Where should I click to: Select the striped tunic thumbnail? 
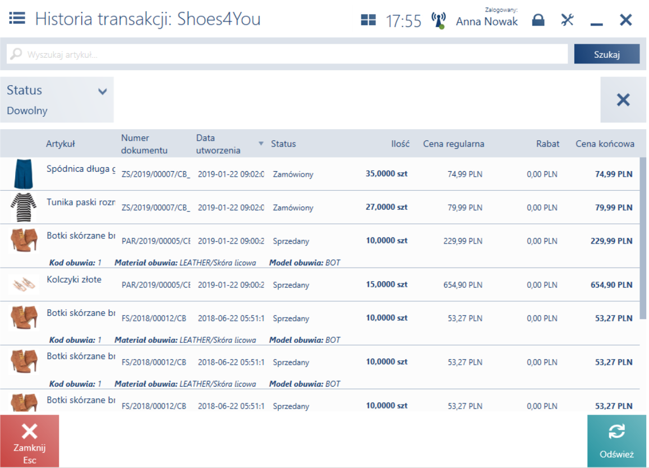(23, 207)
